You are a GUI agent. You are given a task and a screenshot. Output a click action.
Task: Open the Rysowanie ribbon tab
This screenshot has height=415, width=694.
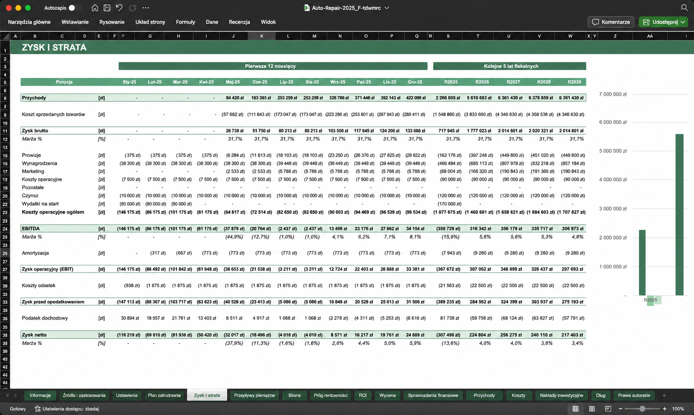tap(112, 22)
